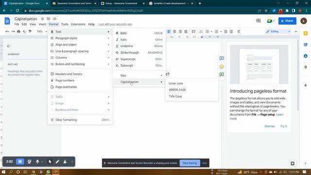Select left align icon
311x175 pixels.
pyautogui.click(x=169, y=32)
